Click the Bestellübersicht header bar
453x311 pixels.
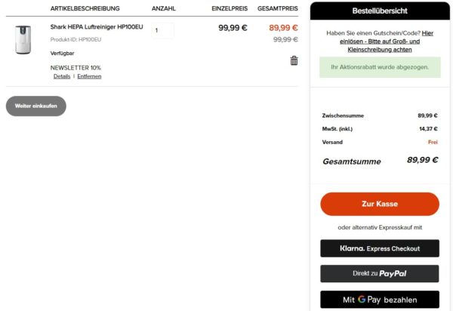[379, 11]
